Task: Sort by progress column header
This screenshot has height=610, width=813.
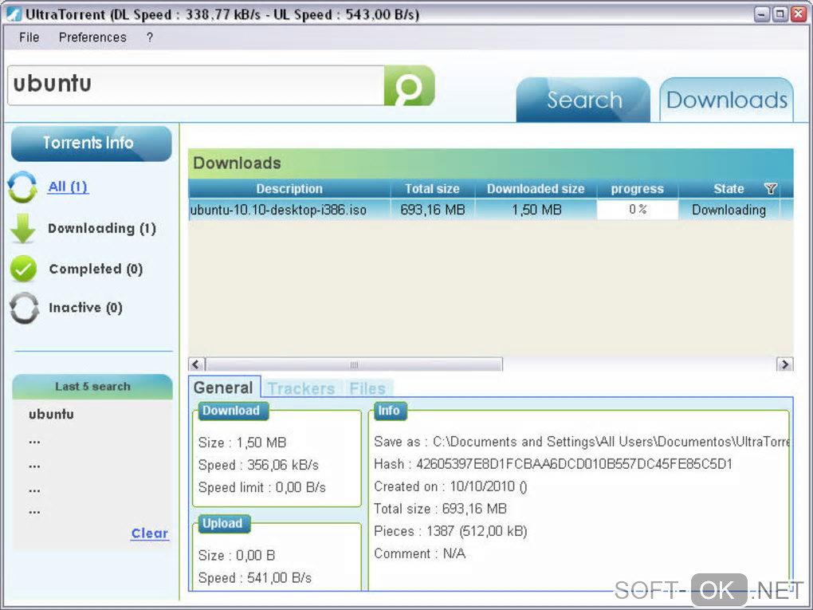Action: point(637,189)
